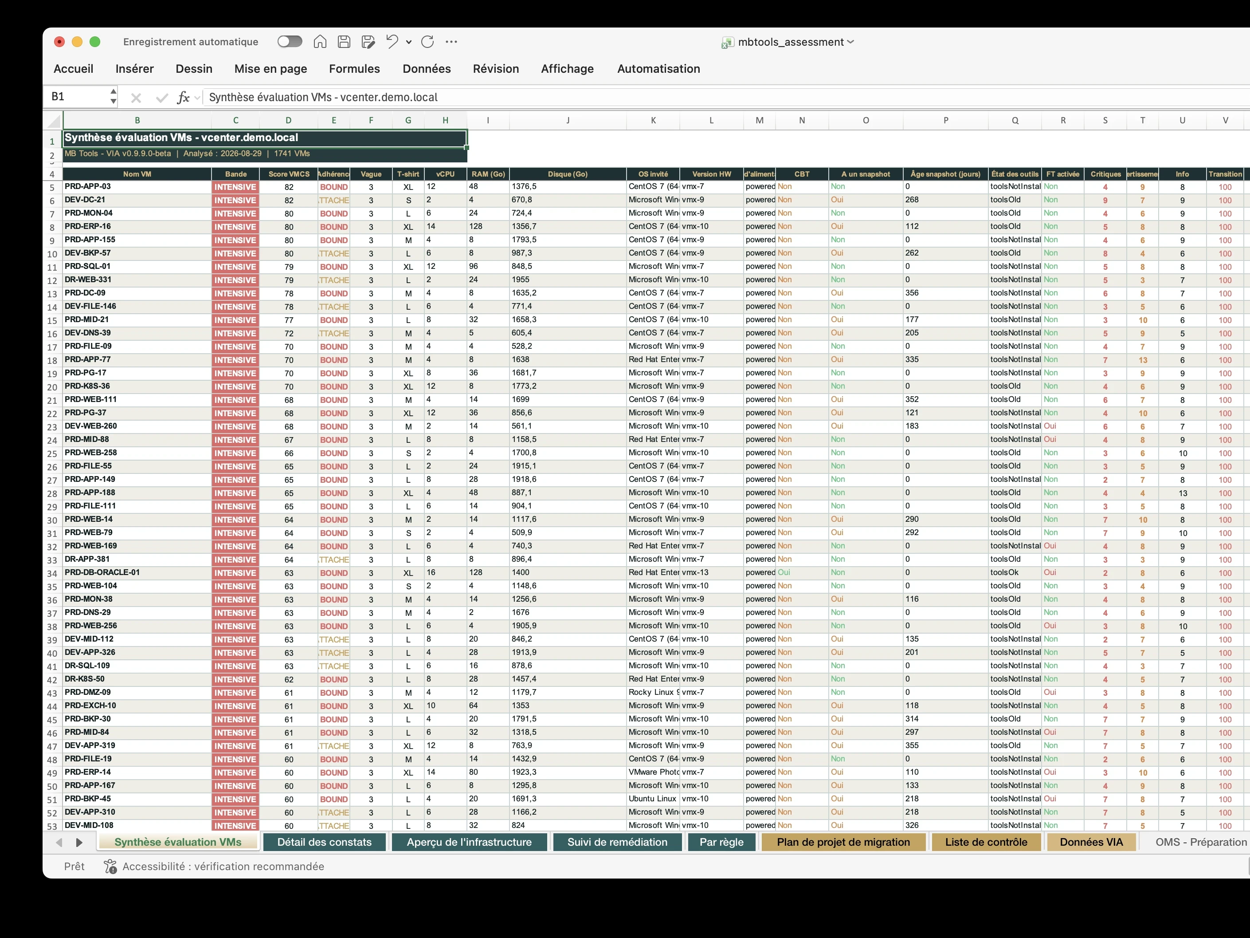Select the PRD-DB-ORACLE-01 cell
This screenshot has height=938, width=1250.
click(137, 573)
